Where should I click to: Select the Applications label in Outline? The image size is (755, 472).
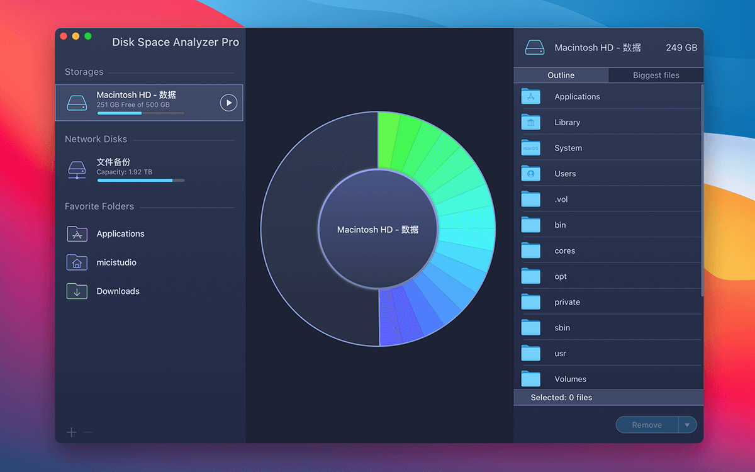click(x=577, y=96)
